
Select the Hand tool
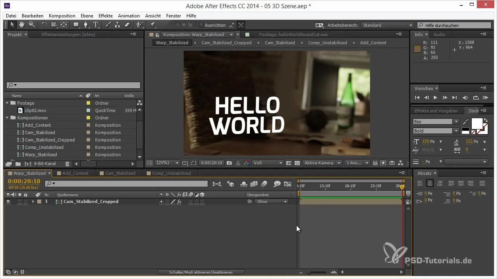(x=22, y=25)
